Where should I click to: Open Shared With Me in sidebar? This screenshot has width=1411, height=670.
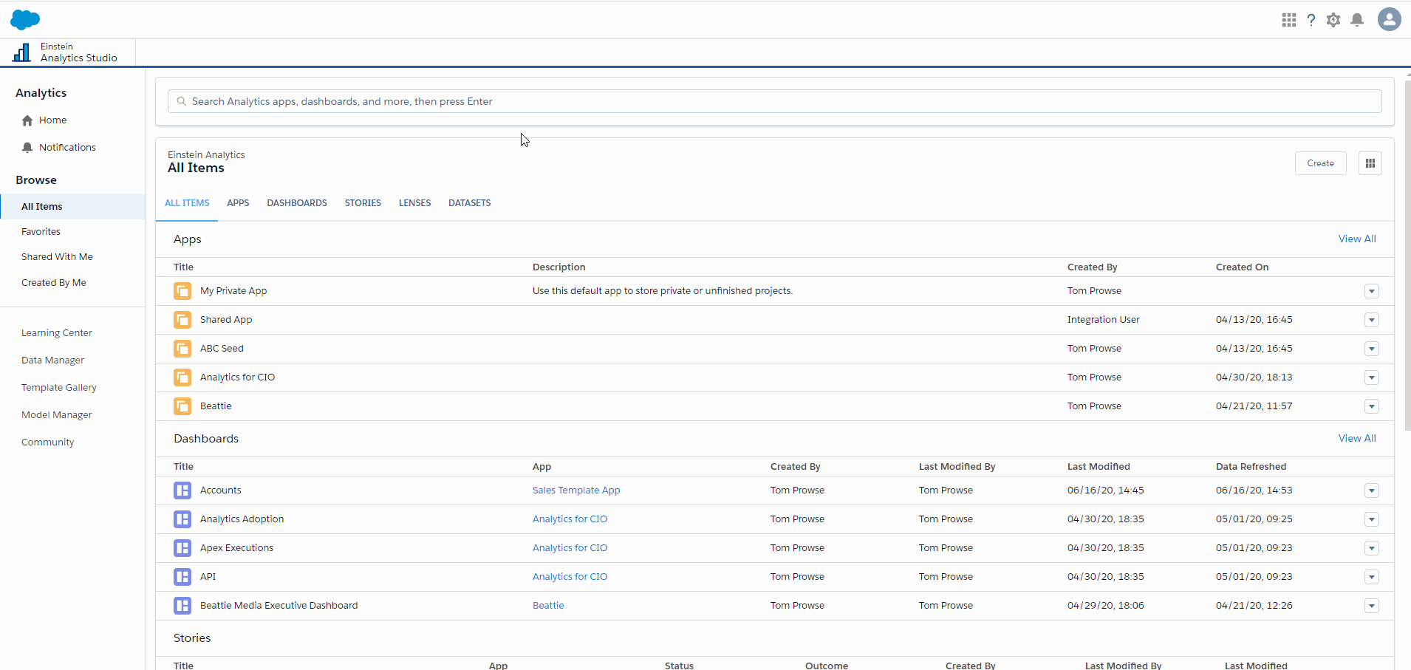(57, 257)
